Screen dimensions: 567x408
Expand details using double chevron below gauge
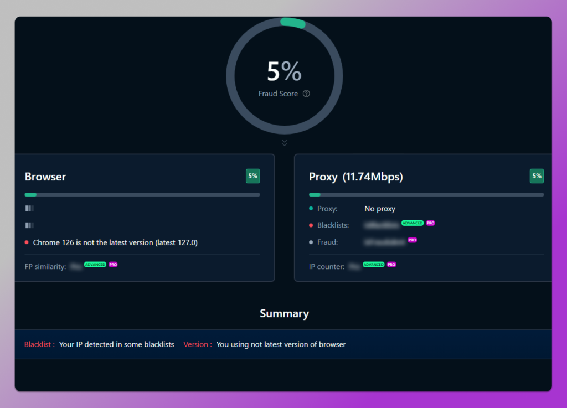(x=285, y=143)
